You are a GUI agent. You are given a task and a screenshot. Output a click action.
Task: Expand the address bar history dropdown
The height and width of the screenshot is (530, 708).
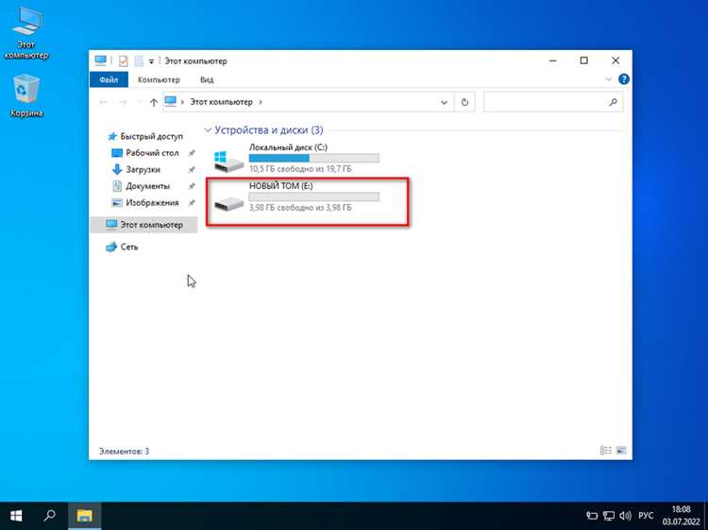(x=444, y=103)
